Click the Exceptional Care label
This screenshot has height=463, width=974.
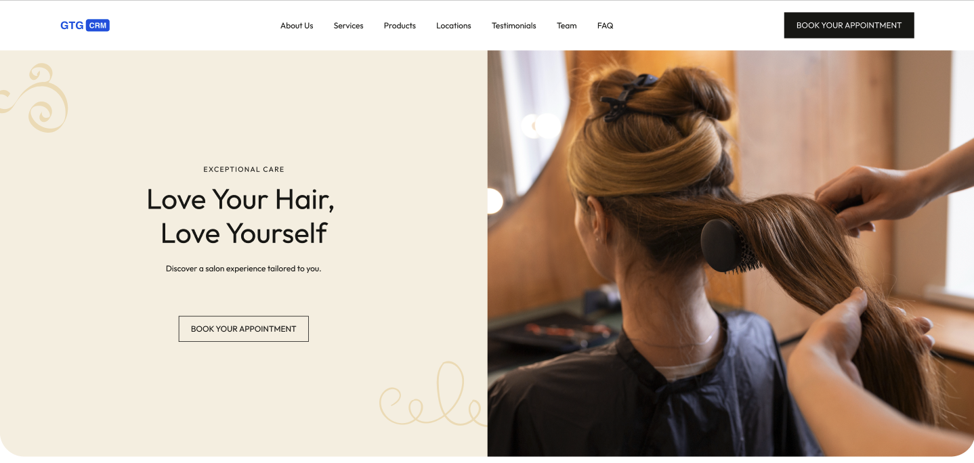[244, 169]
